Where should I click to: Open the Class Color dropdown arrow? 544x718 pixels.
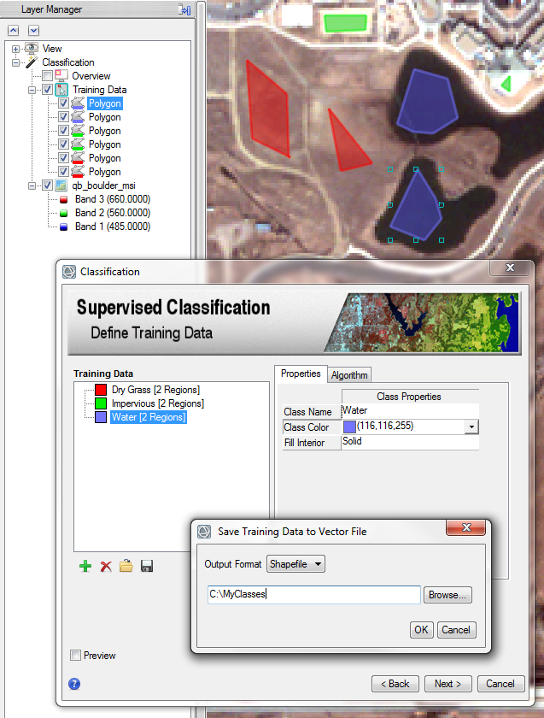pyautogui.click(x=471, y=427)
